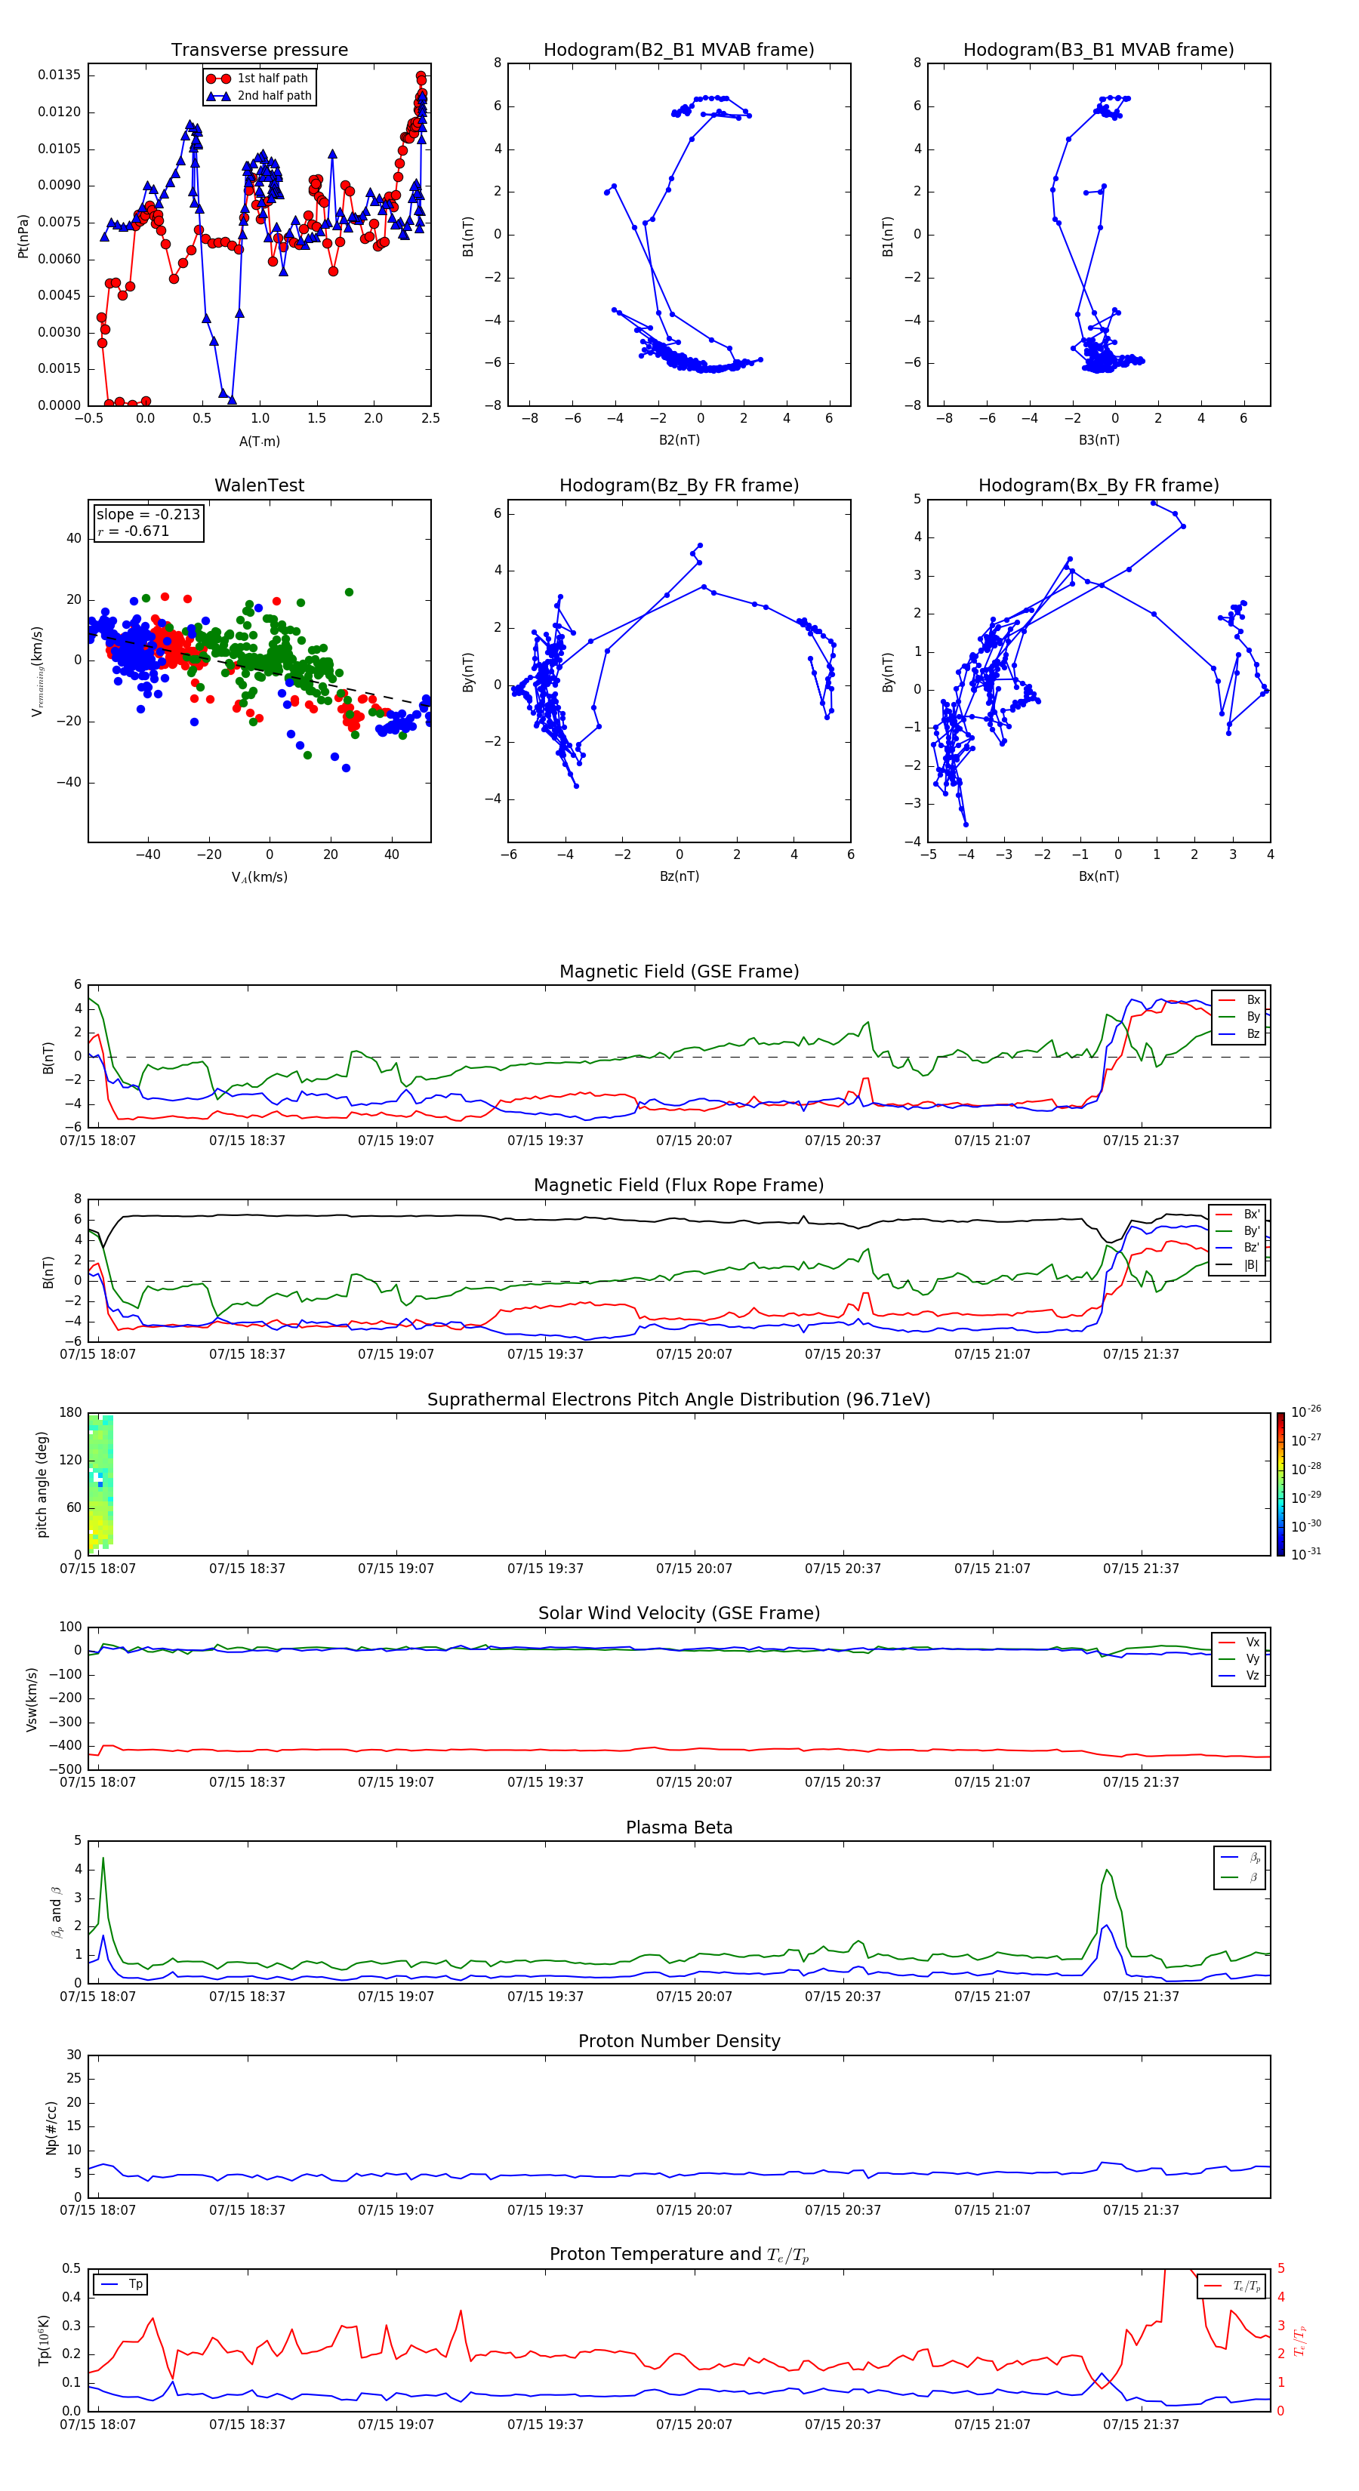Click the "Plasma Beta" plot title
The height and width of the screenshot is (2491, 1359).
679,1827
